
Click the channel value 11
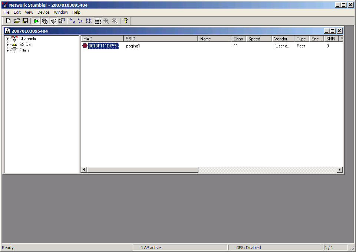click(236, 46)
